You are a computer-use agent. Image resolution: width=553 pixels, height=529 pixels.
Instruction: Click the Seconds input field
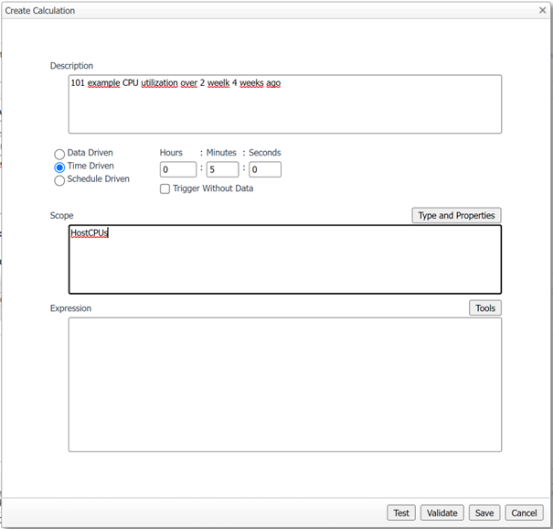point(265,169)
